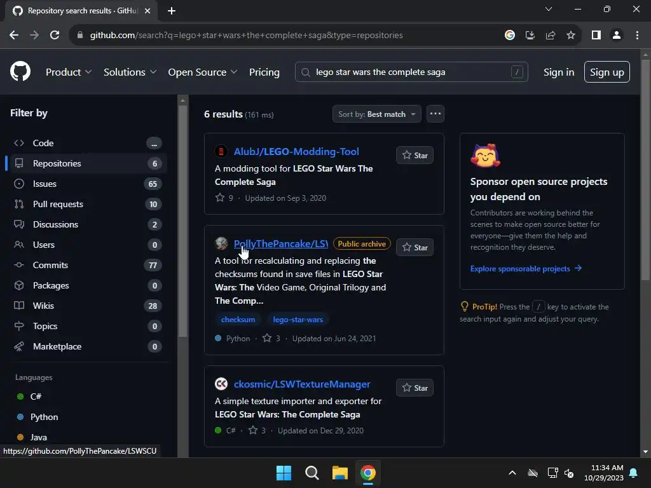Select the Commits filter with 77 results

tap(86, 265)
